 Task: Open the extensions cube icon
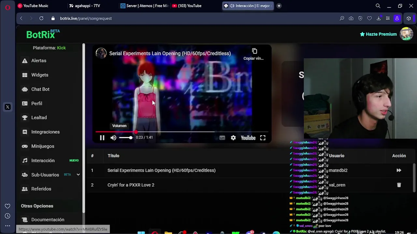409,19
